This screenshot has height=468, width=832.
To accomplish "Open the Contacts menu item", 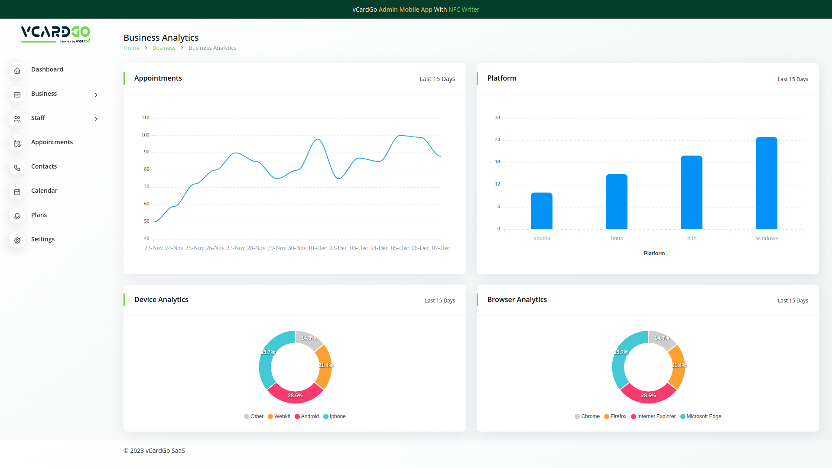I will tap(44, 166).
